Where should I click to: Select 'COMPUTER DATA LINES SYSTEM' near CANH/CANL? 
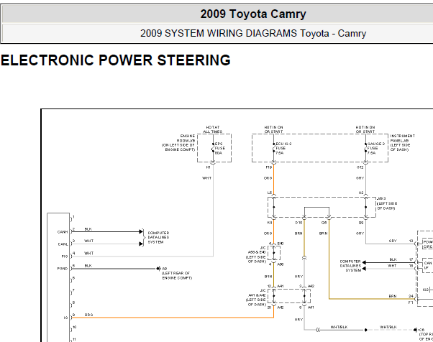[x=158, y=238]
